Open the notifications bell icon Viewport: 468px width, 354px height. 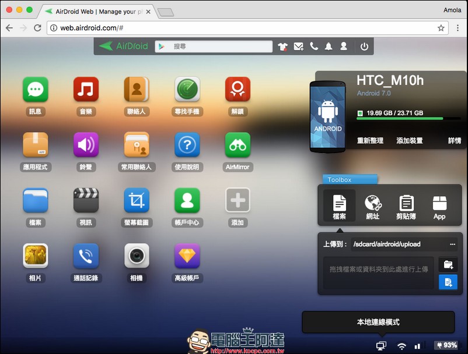click(x=329, y=47)
